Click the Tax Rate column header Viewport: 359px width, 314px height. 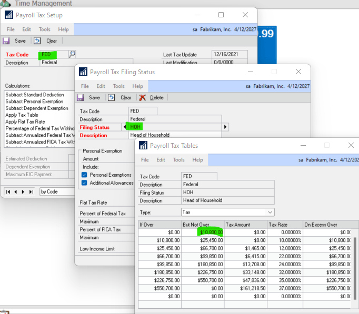click(285, 225)
